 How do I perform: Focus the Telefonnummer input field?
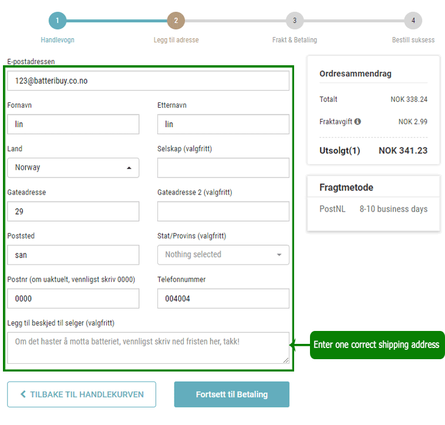click(223, 298)
